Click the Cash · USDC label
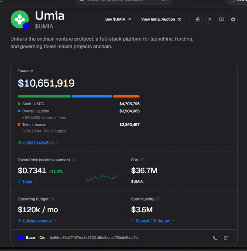The width and height of the screenshot is (247, 251). [x=33, y=104]
